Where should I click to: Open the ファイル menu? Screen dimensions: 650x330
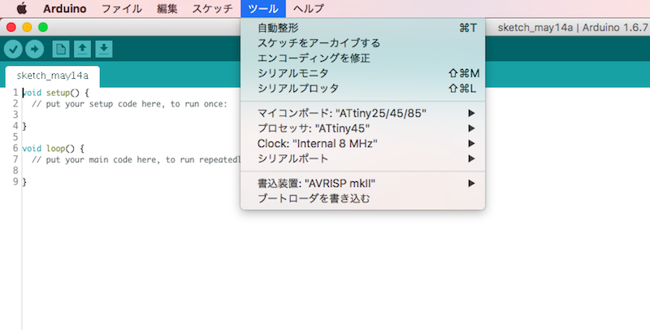tap(121, 9)
